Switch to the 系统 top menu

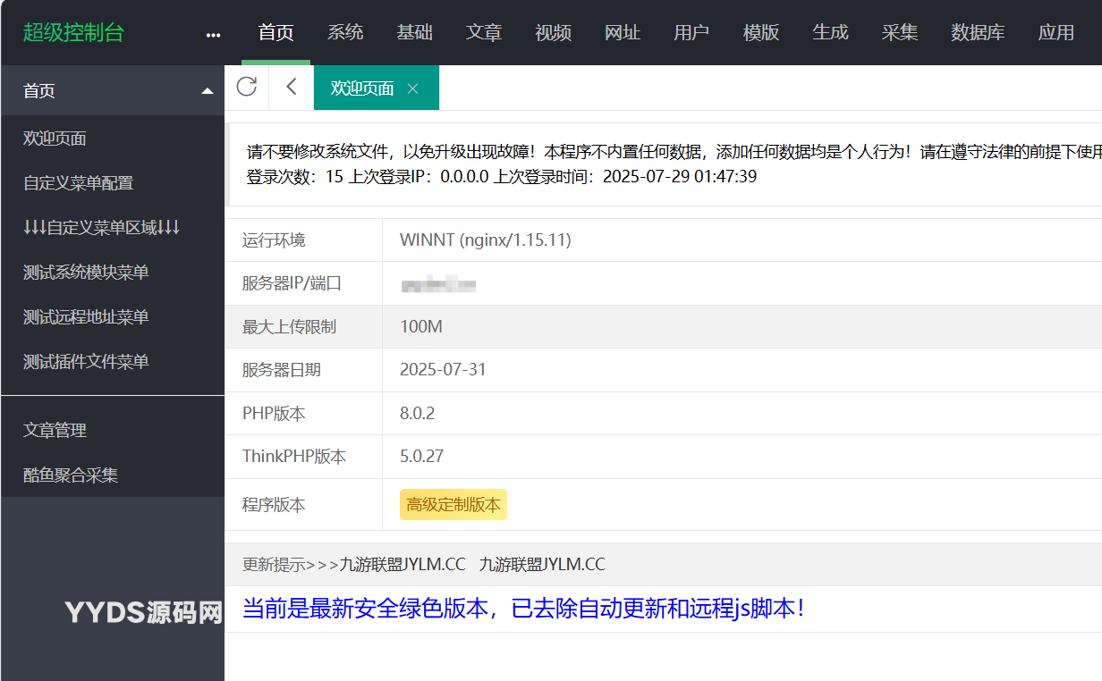point(345,33)
